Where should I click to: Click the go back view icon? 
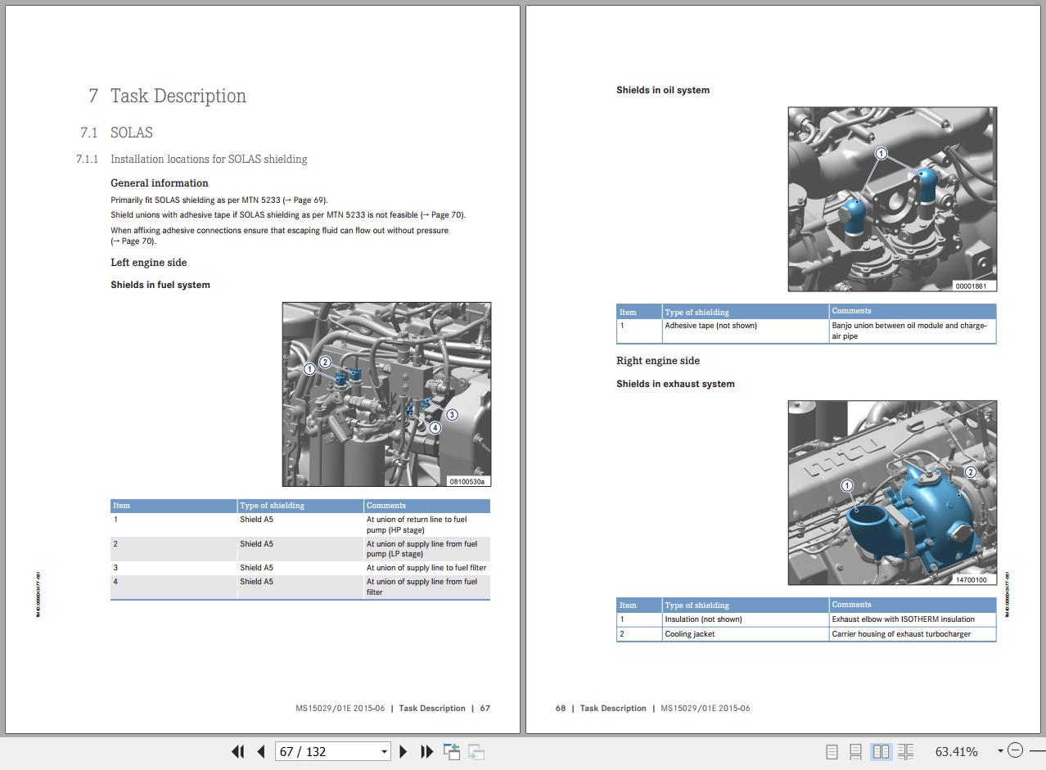pyautogui.click(x=451, y=751)
